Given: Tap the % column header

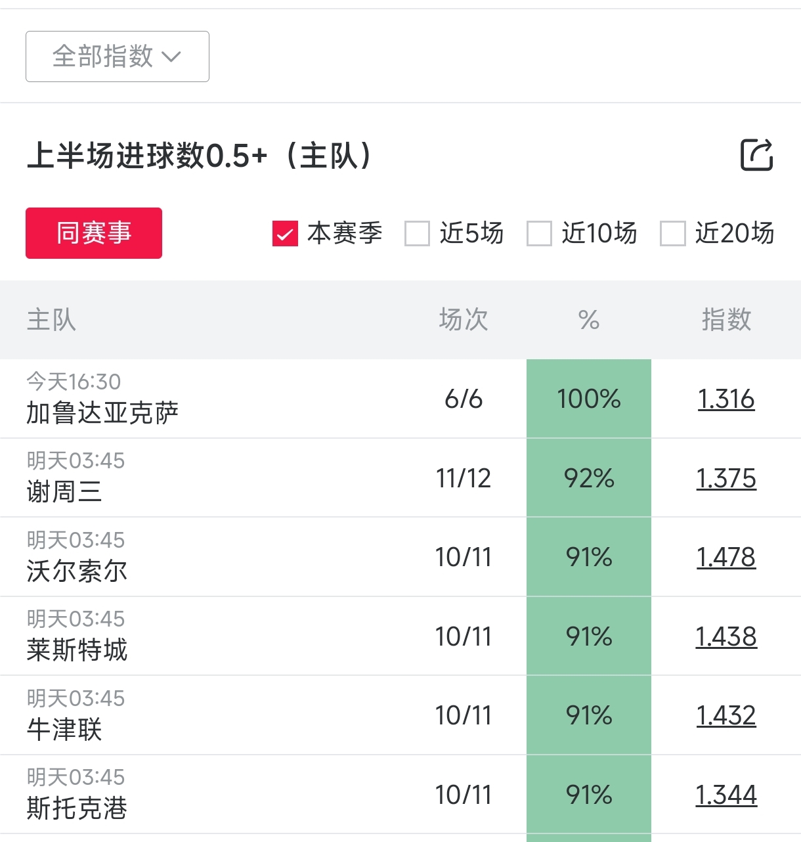Looking at the screenshot, I should [x=589, y=320].
